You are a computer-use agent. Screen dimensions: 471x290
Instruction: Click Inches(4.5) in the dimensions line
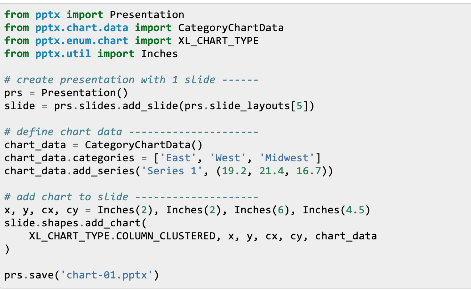pos(337,210)
